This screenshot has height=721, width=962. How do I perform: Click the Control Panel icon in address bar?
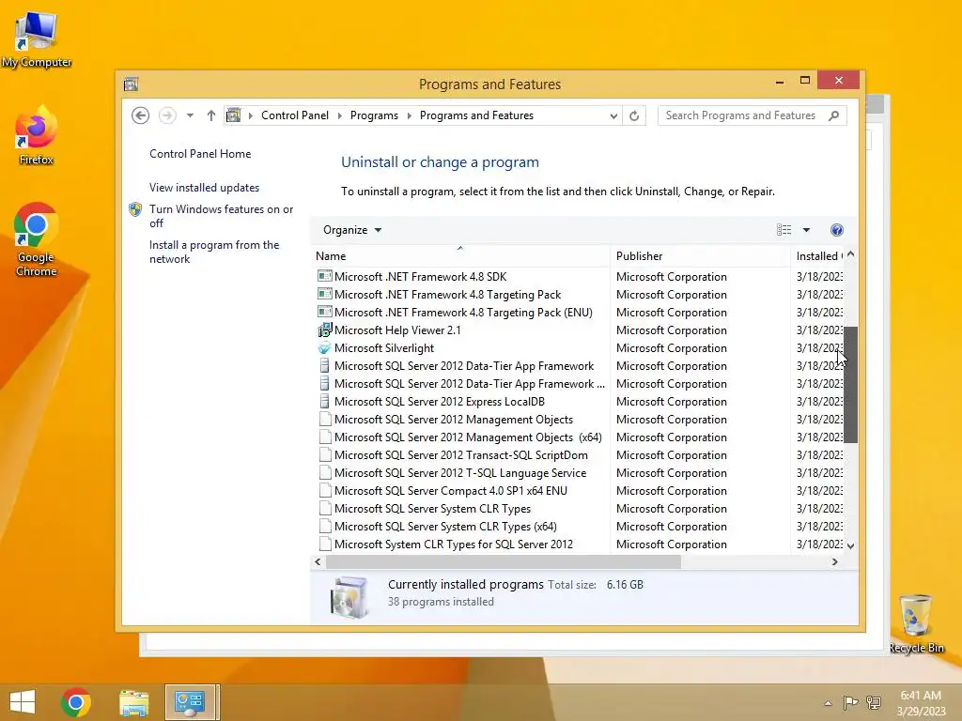point(234,115)
